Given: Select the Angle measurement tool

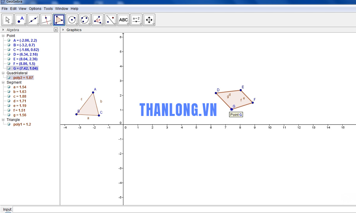Looking at the screenshot, I should pos(98,20).
